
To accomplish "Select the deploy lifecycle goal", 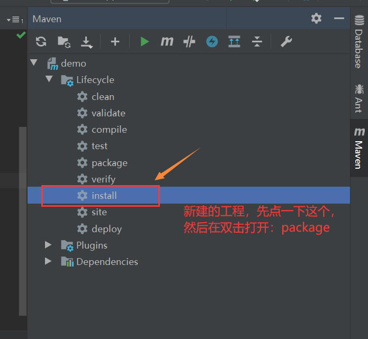I will [x=189, y=229].
